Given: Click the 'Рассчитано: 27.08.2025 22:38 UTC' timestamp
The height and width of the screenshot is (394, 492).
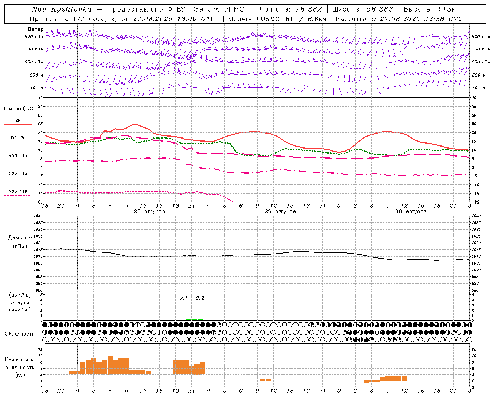Looking at the screenshot, I should pyautogui.click(x=399, y=19).
